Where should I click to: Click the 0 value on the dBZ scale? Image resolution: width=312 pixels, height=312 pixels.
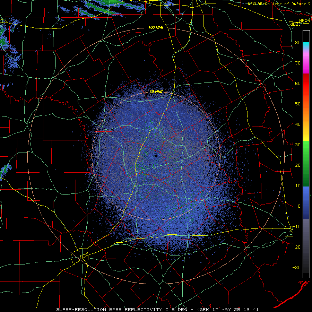299,206
